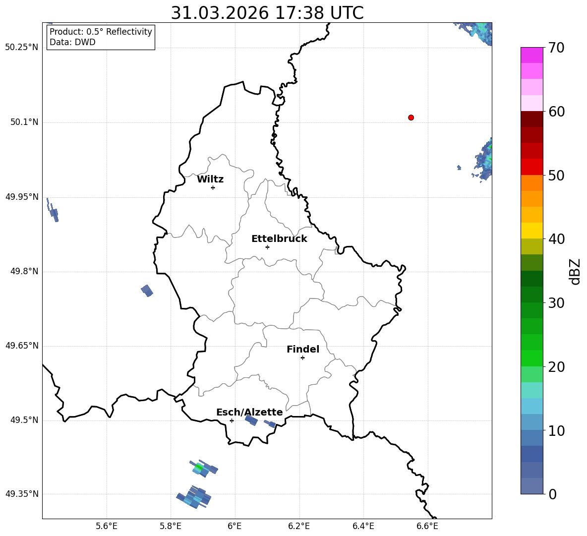Image resolution: width=587 pixels, height=536 pixels.
Task: Click the 30 value on the colorbar
Action: pos(556,303)
